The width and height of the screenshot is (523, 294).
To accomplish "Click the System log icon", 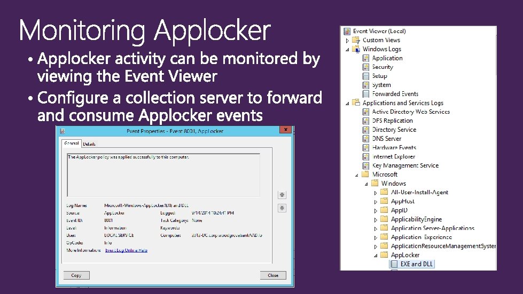I will (366, 85).
